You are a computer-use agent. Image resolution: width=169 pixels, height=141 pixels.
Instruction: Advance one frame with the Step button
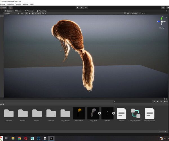click(86, 8)
